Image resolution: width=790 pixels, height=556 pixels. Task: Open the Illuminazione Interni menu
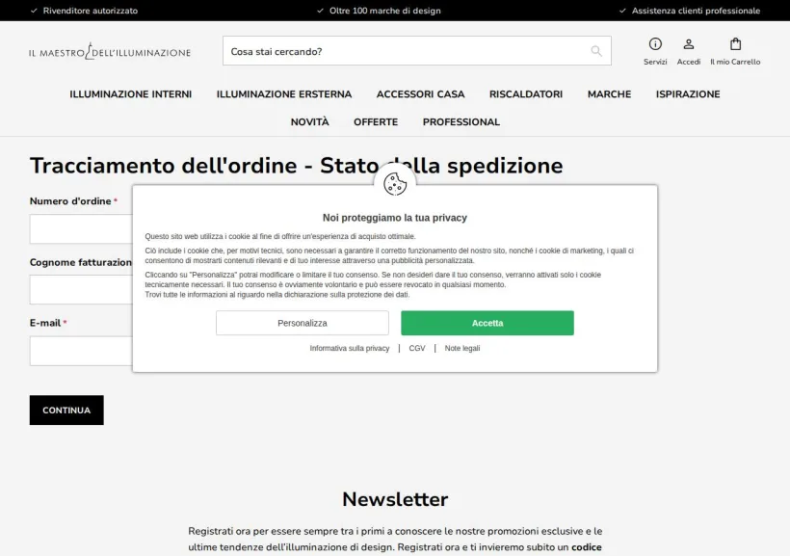[130, 94]
